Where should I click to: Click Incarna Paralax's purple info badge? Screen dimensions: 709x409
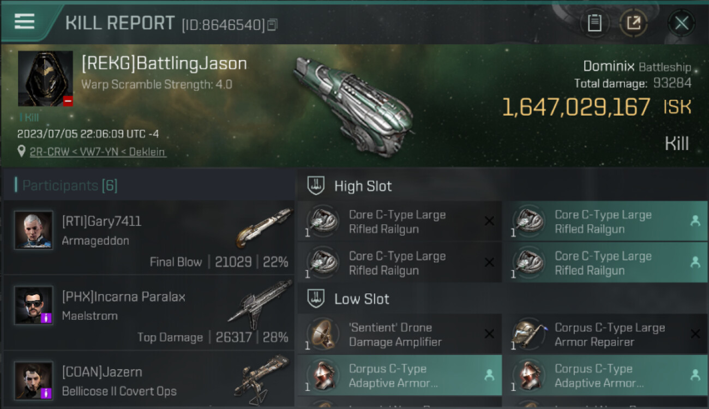pos(46,318)
